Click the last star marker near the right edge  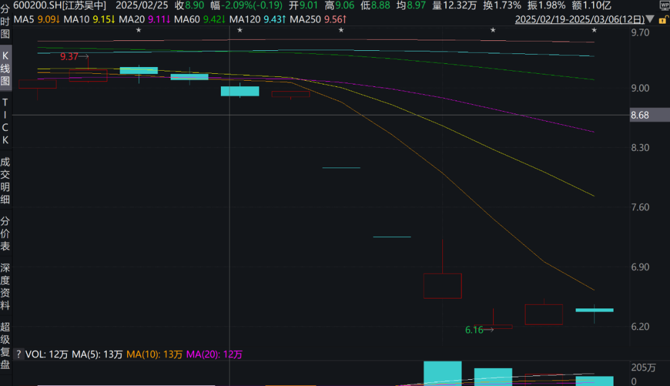point(594,30)
